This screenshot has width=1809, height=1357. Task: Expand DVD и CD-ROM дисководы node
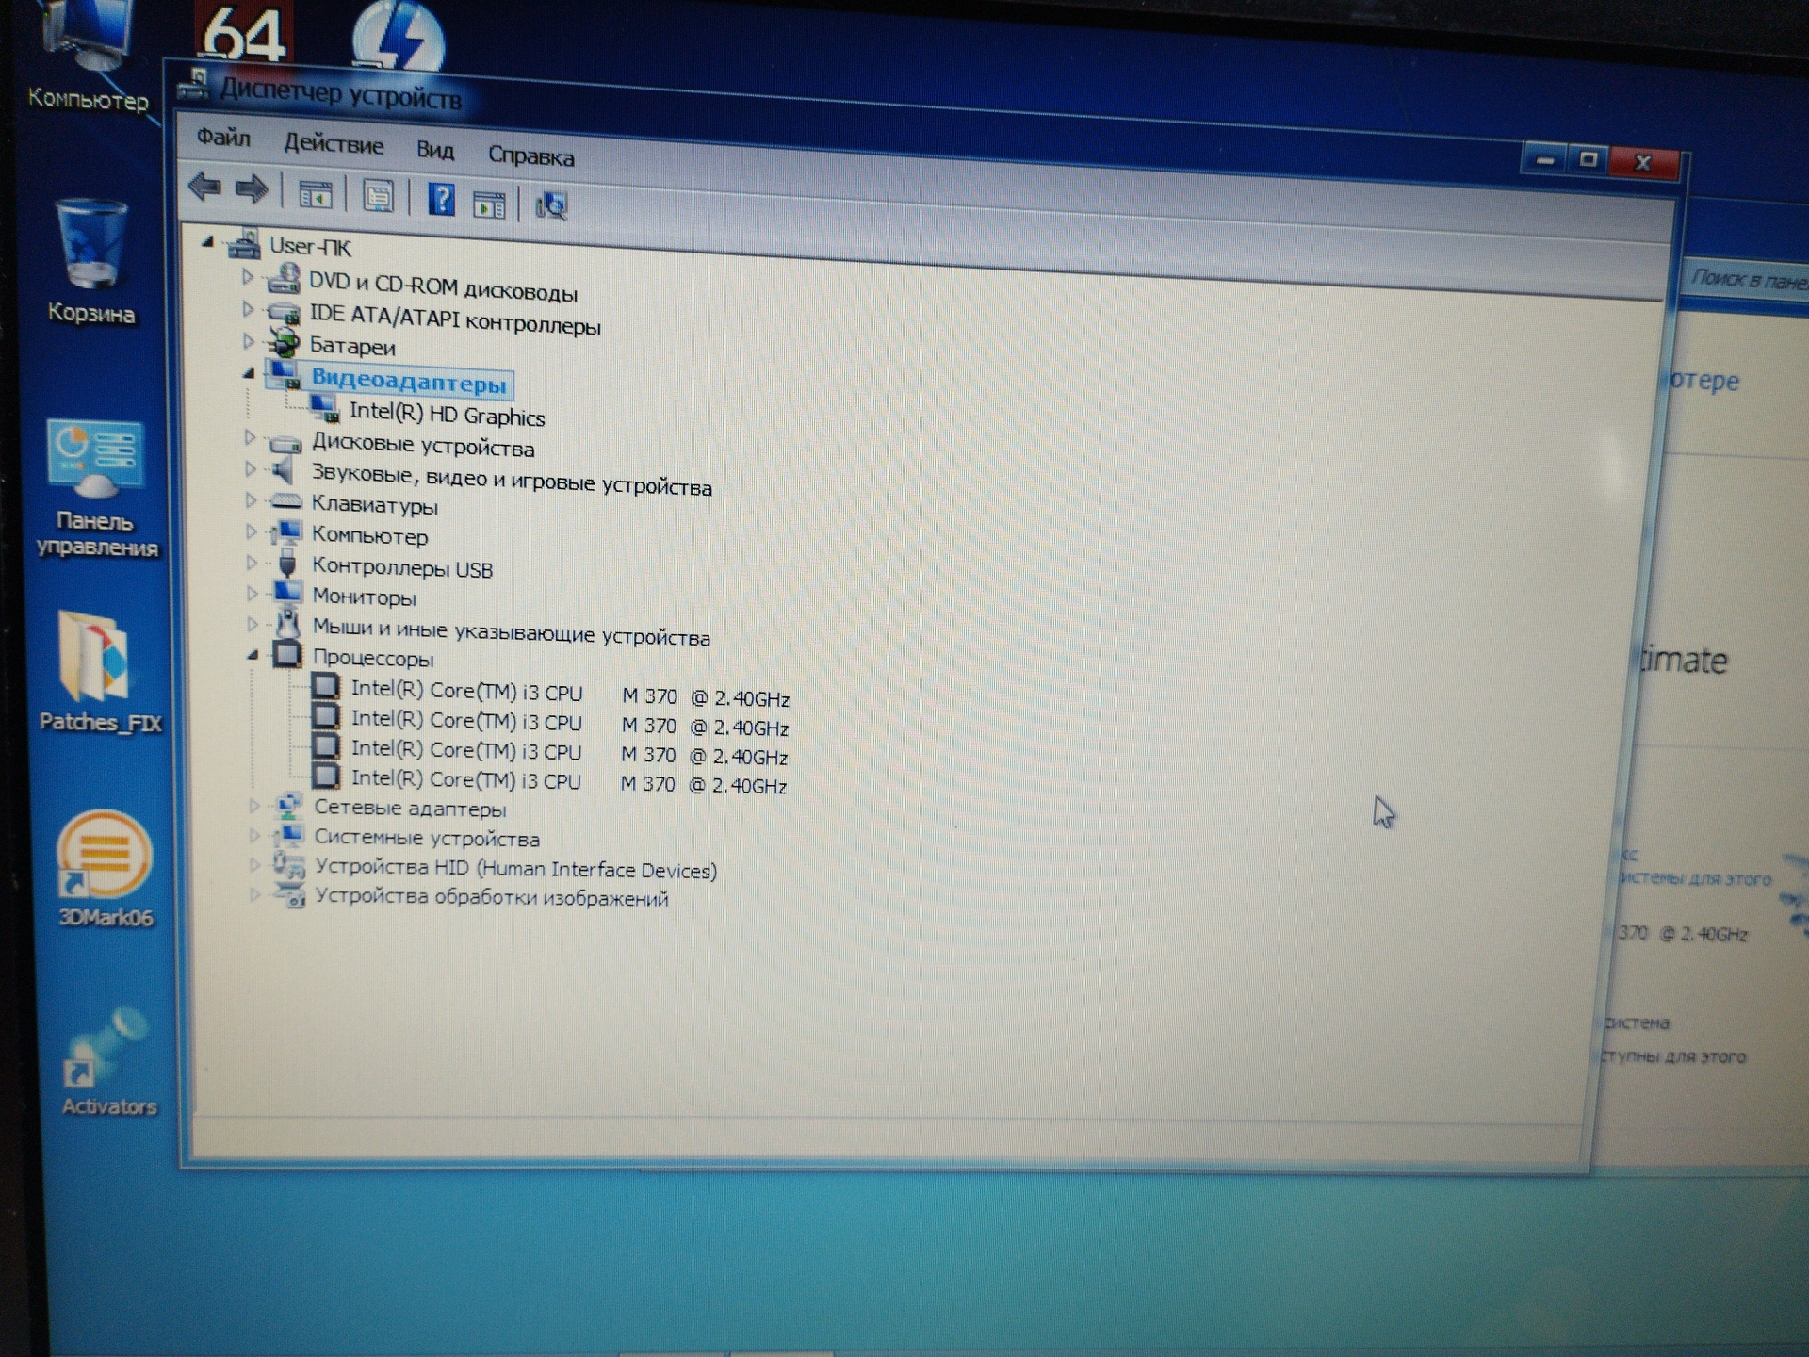pyautogui.click(x=248, y=276)
